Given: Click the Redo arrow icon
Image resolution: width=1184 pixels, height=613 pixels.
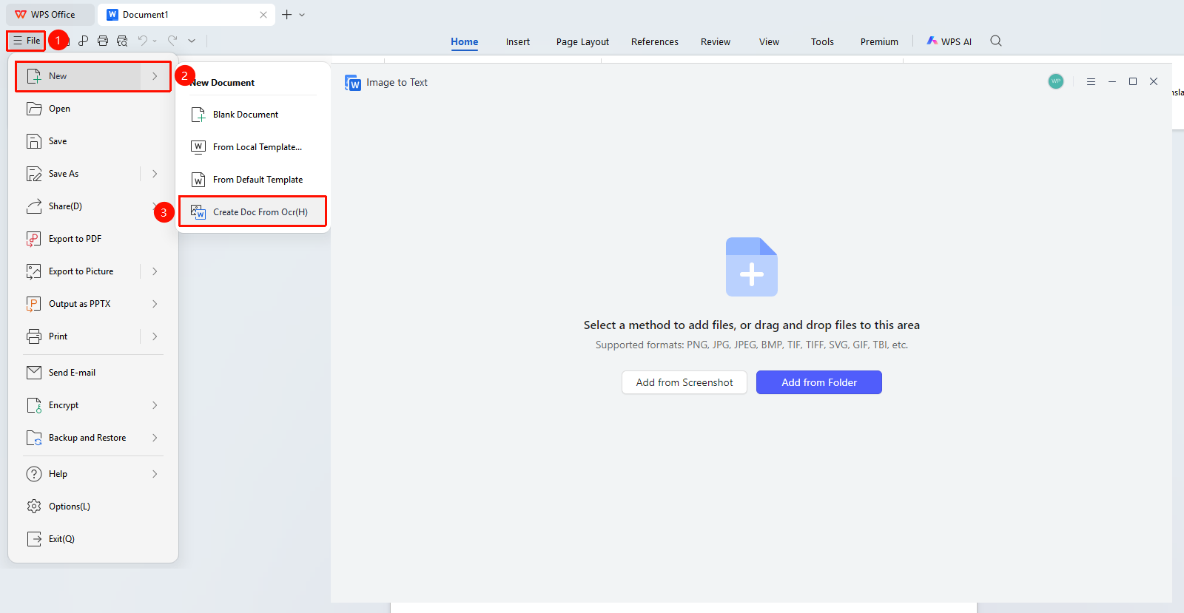Looking at the screenshot, I should point(172,41).
